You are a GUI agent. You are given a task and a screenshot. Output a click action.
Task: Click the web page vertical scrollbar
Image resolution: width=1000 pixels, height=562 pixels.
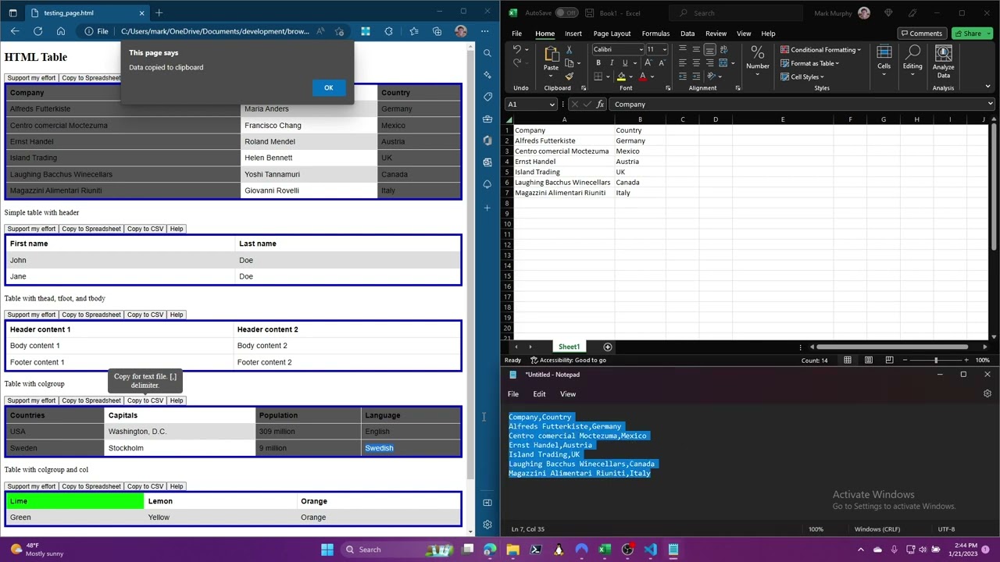(470, 265)
